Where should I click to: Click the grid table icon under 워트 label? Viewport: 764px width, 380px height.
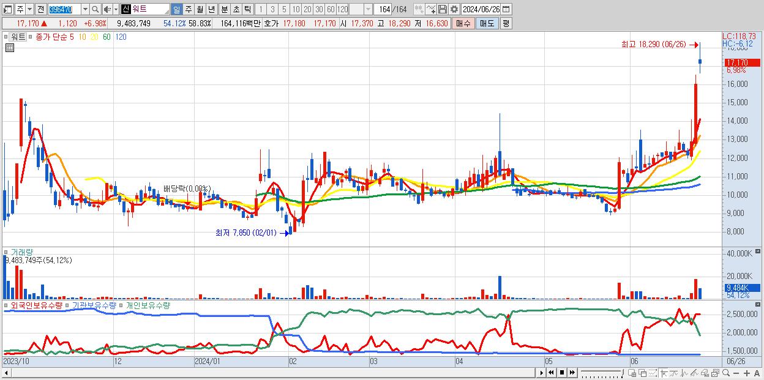9,47
